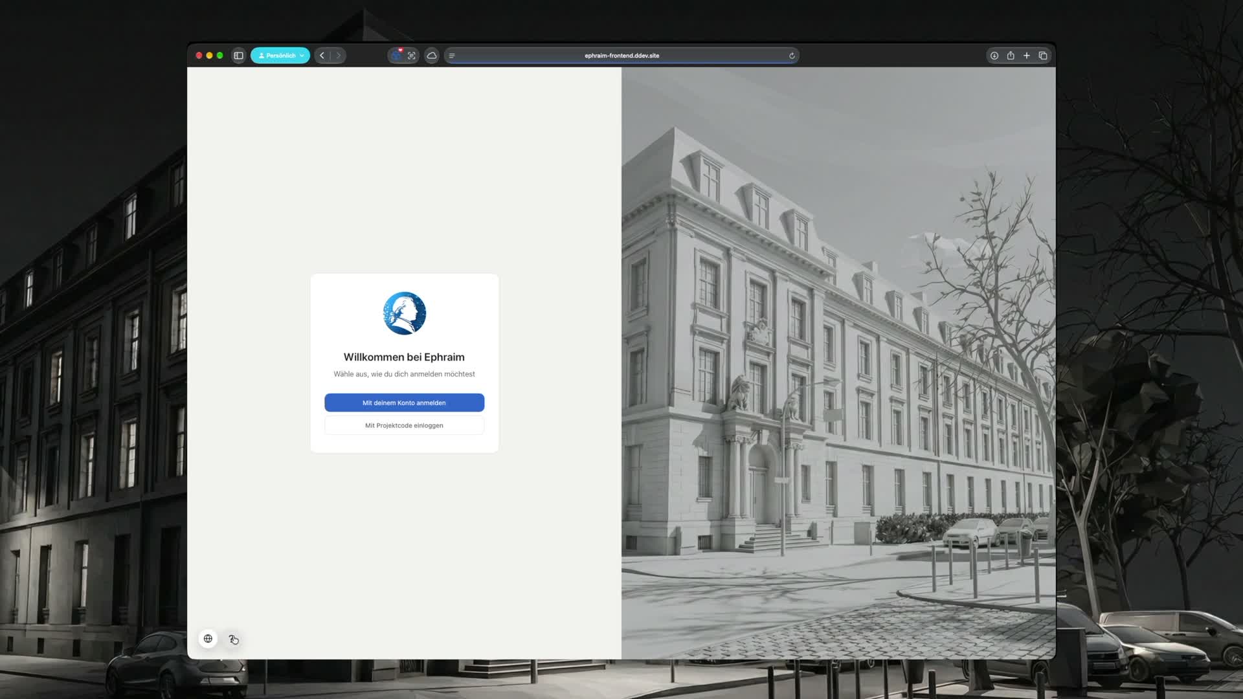This screenshot has width=1243, height=699.
Task: Open the language globe selector
Action: 208,639
